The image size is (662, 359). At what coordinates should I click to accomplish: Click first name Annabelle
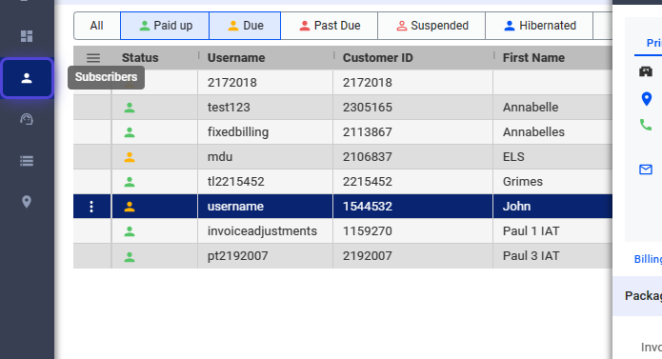tap(531, 108)
